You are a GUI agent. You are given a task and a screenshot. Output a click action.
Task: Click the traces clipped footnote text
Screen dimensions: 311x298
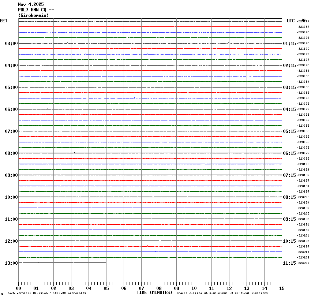click(x=222, y=293)
